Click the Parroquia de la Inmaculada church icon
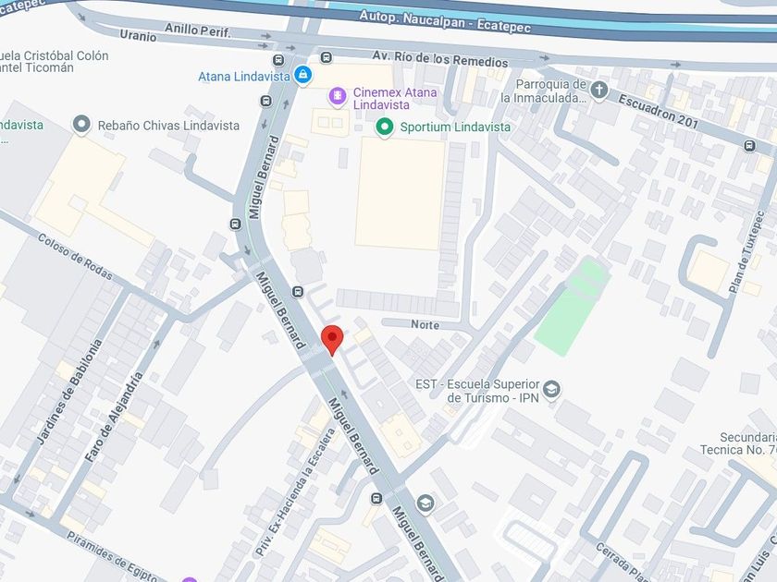This screenshot has height=582, width=777. (599, 91)
